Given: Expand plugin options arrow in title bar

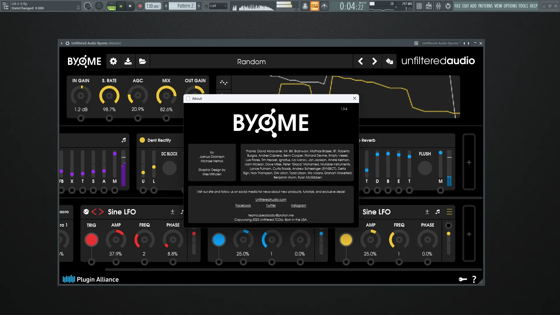Looking at the screenshot, I should (62, 43).
